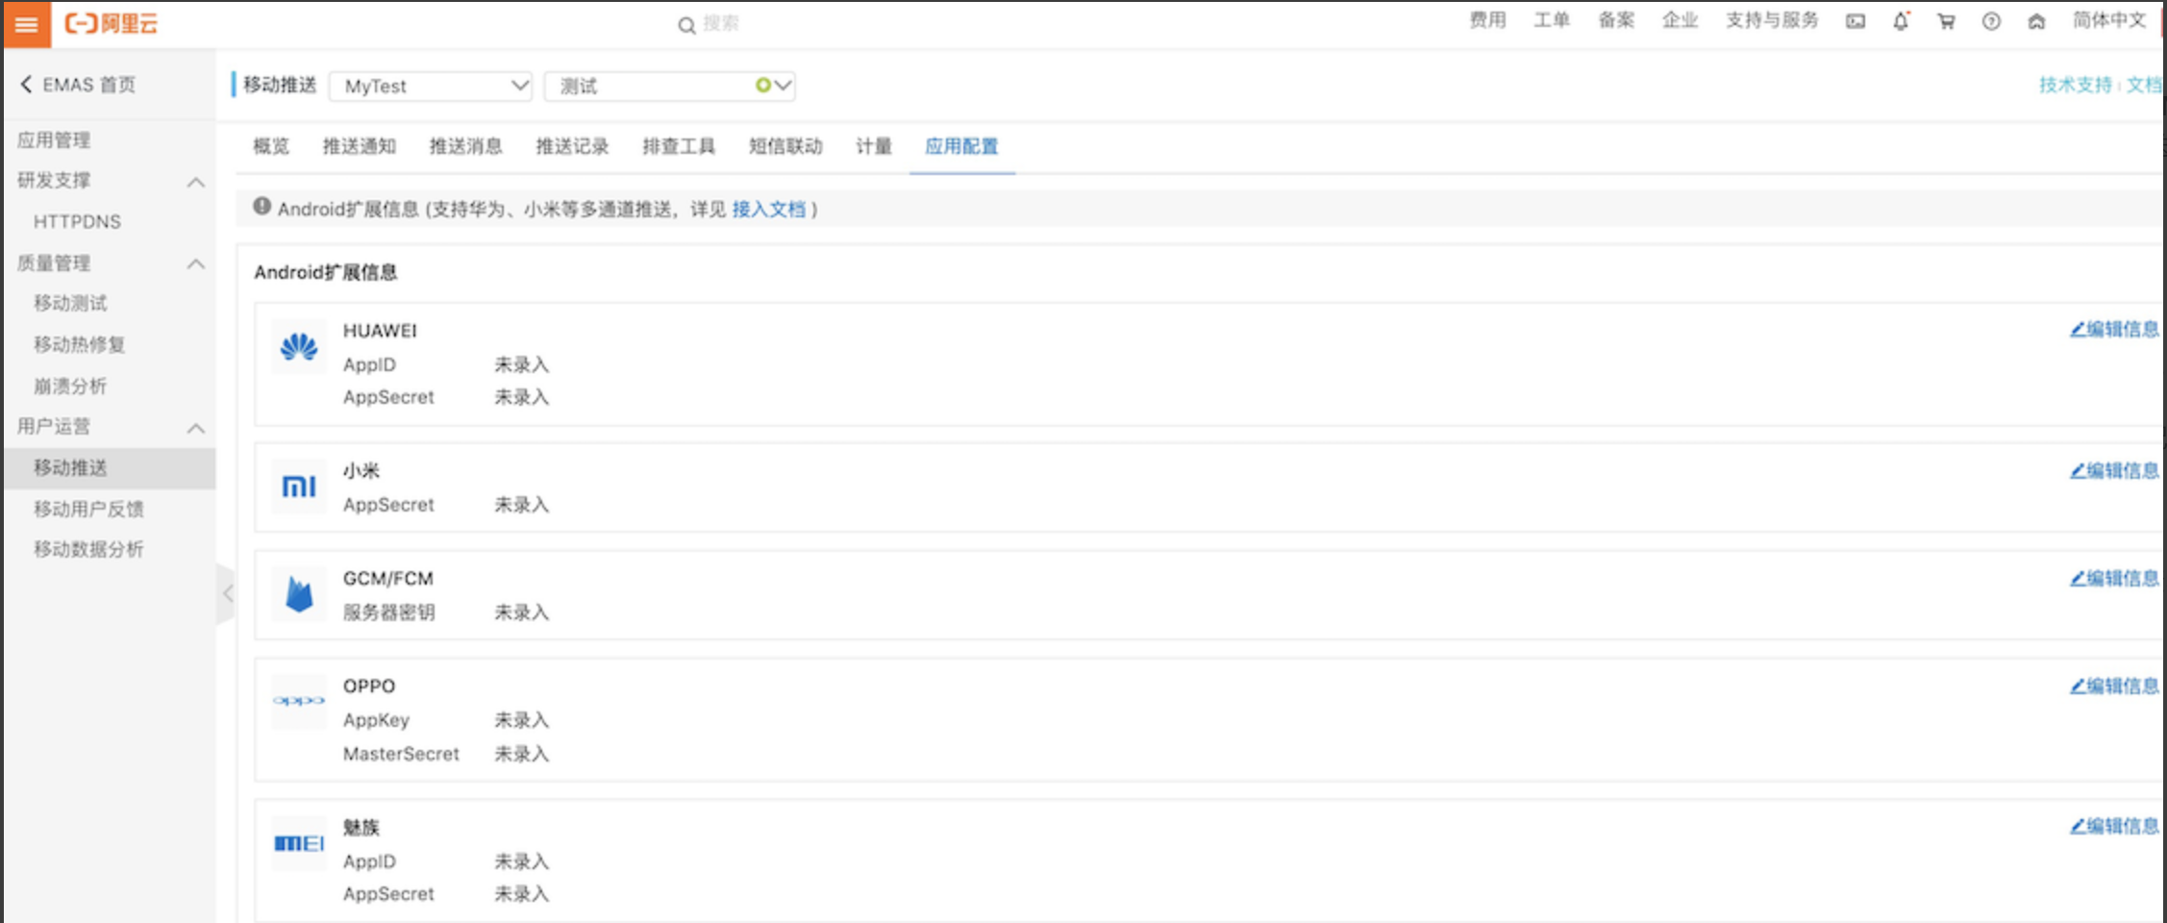Open the orange hamburger menu
Viewport: 2167px width, 923px height.
tap(26, 24)
